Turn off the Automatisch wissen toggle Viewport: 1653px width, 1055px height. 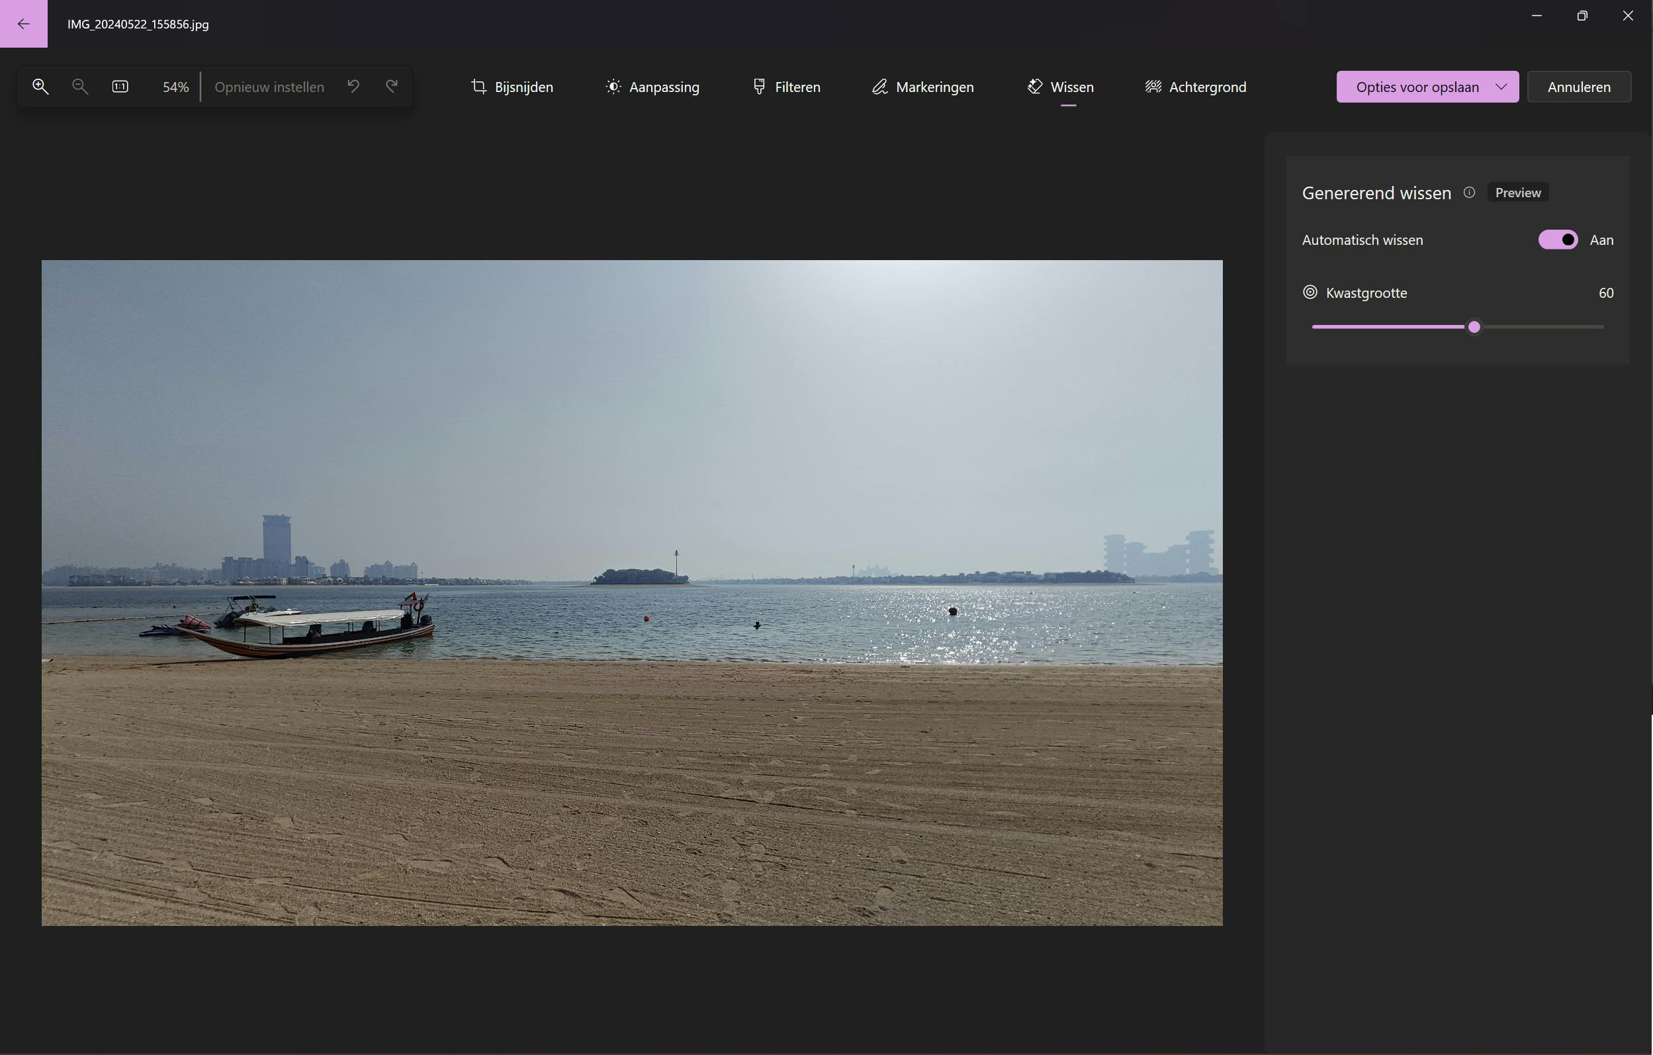[1558, 240]
